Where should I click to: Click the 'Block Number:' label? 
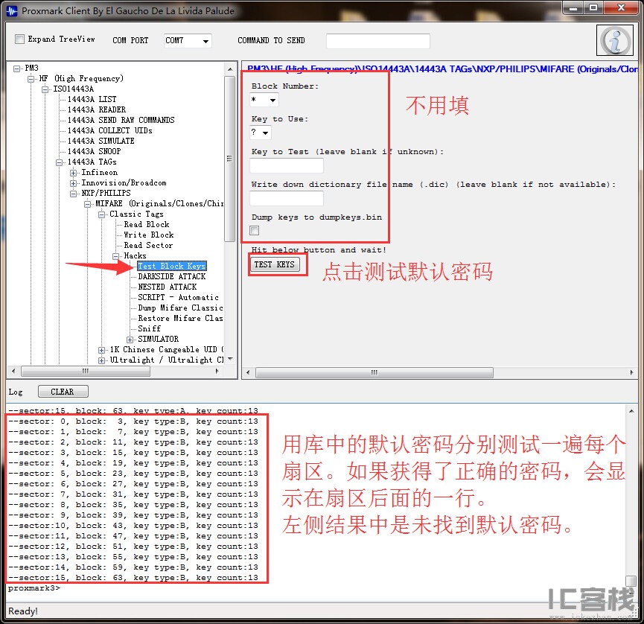pyautogui.click(x=285, y=86)
